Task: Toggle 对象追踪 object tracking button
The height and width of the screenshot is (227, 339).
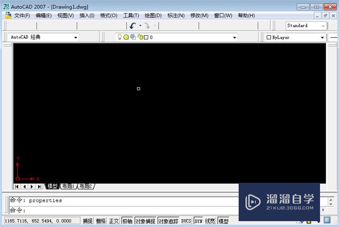Action: tap(169, 221)
